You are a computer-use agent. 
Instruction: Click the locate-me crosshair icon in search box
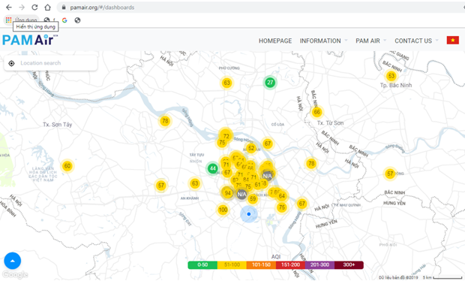coord(11,63)
